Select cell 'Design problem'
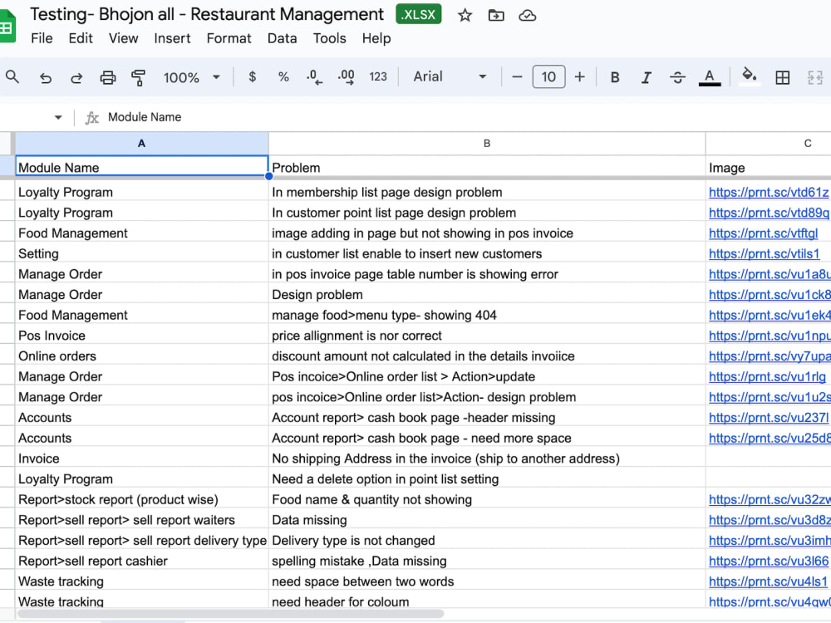Screen dimensions: 831x623 tap(487, 295)
